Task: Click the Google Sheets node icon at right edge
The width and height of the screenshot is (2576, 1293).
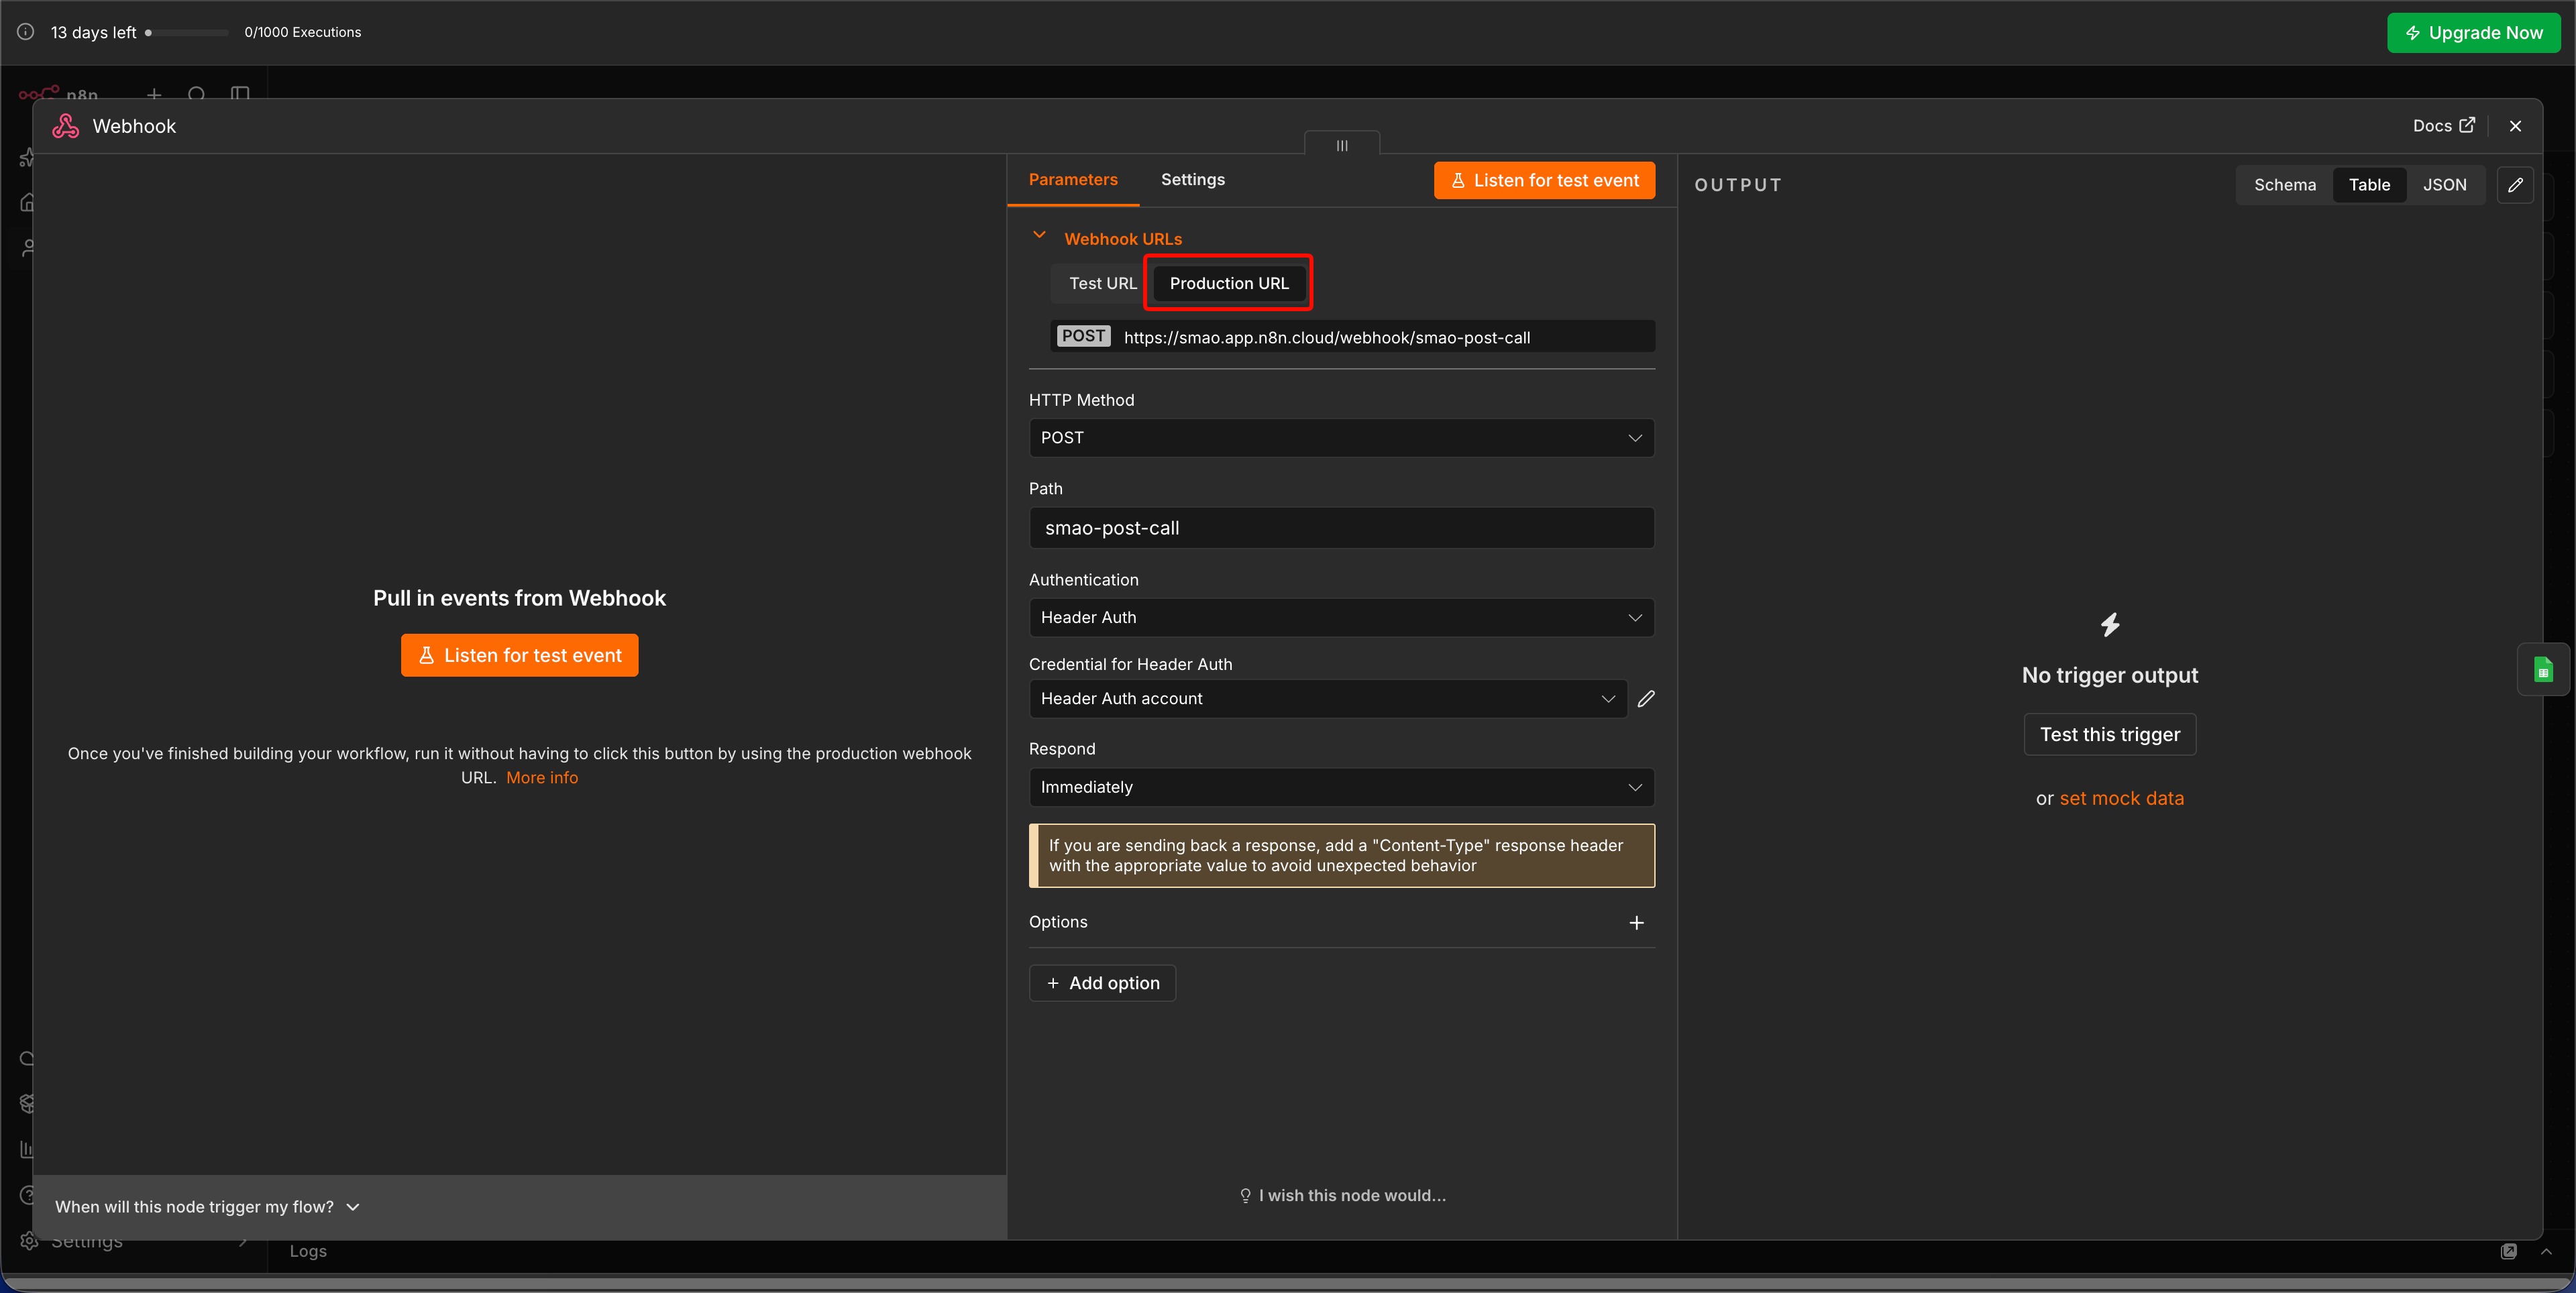Action: [2543, 670]
